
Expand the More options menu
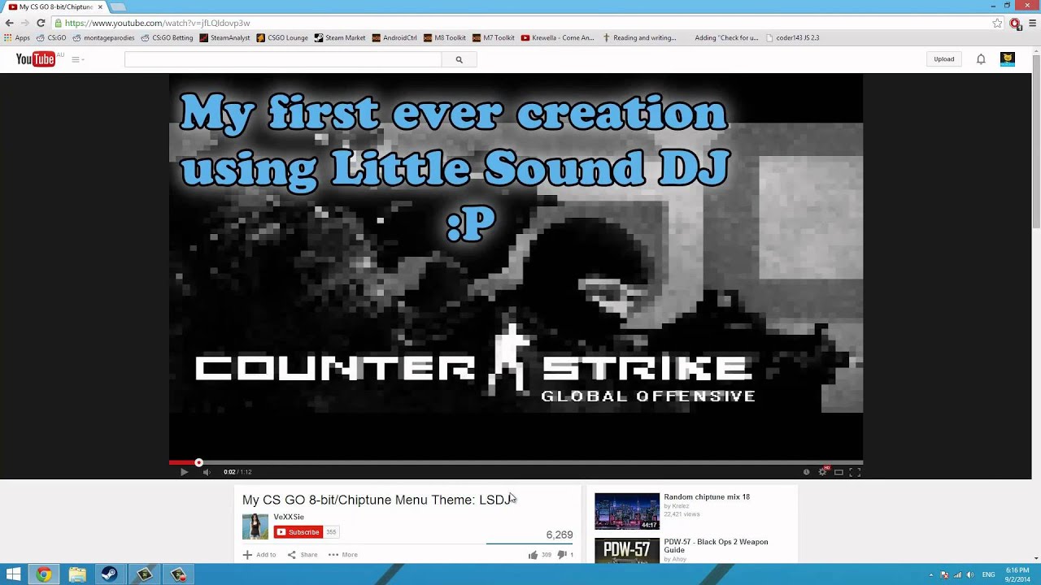[x=343, y=555]
